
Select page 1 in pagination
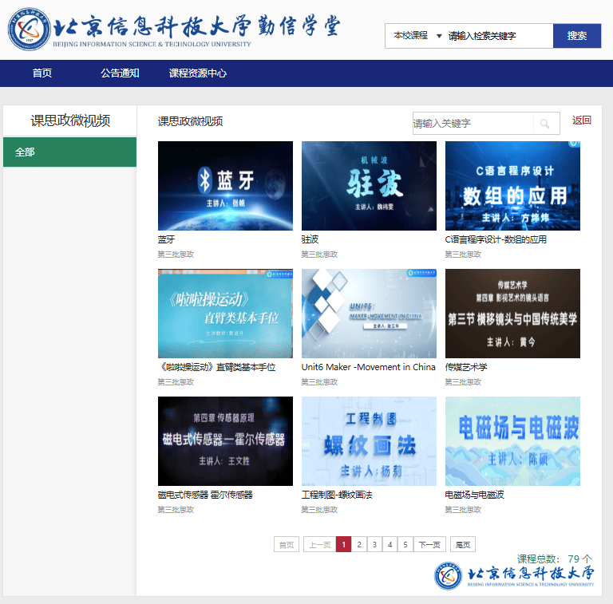pyautogui.click(x=344, y=545)
